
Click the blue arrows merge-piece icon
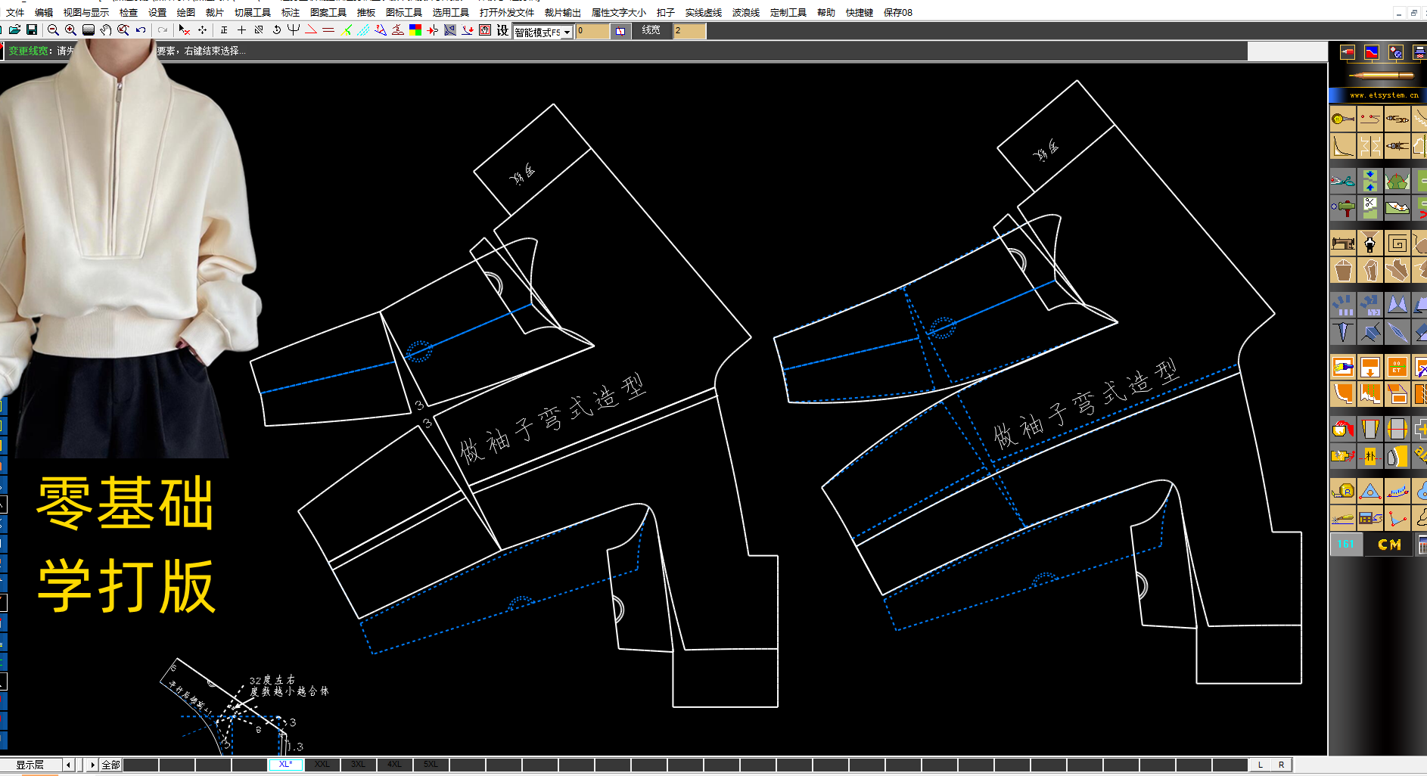tap(1370, 181)
